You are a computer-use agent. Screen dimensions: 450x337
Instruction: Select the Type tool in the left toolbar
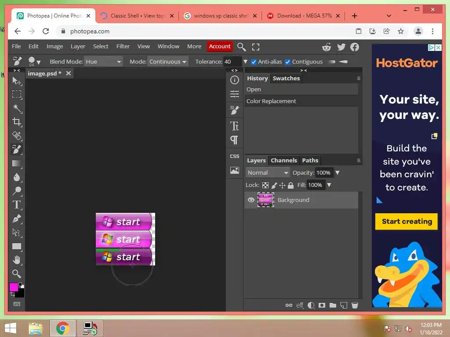click(17, 204)
